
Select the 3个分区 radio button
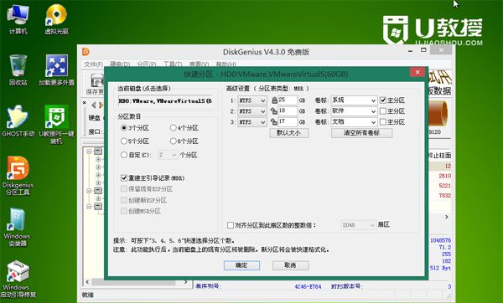pyautogui.click(x=124, y=128)
